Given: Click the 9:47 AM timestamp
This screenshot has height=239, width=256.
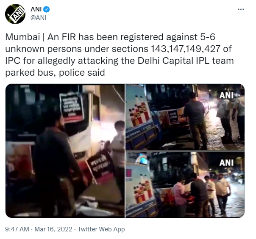Looking at the screenshot, I should click(17, 229).
